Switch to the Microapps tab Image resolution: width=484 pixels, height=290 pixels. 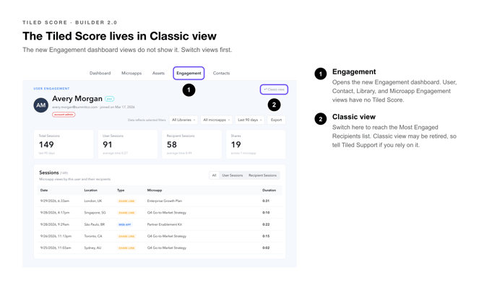(131, 73)
